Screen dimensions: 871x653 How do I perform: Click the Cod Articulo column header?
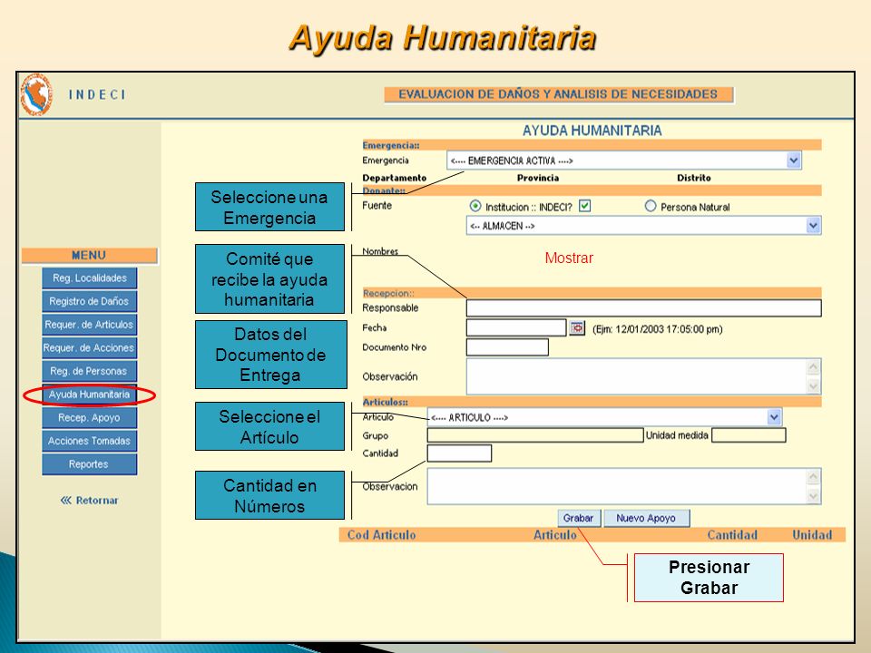pos(382,535)
